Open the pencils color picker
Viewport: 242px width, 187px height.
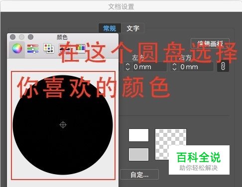(x=81, y=48)
